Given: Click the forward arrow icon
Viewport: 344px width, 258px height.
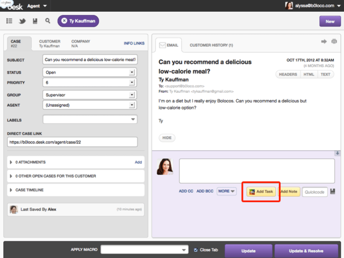Looking at the screenshot, I should point(324,41).
